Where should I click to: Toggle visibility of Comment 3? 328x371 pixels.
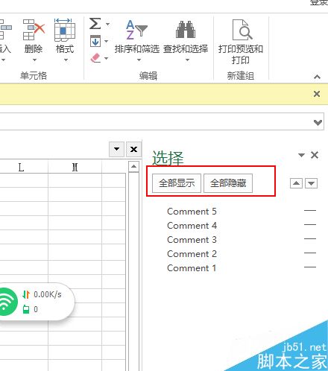(310, 238)
